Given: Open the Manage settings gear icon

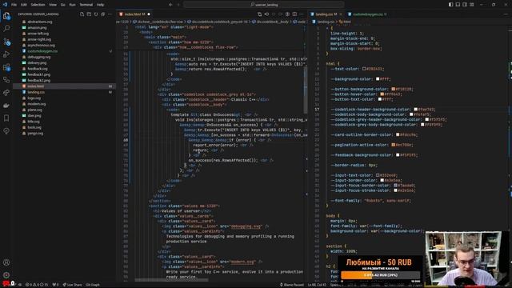Looking at the screenshot, I should (6, 275).
